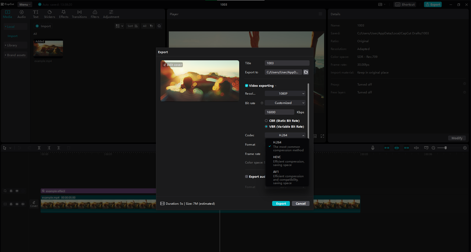Click the timeline zoom-out minus icon
The width and height of the screenshot is (471, 252).
coord(433,148)
